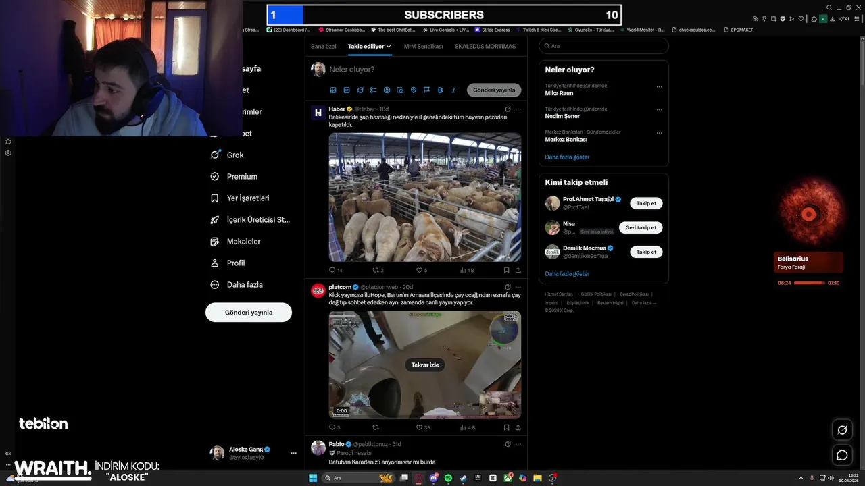Tag a location in the post
Image resolution: width=865 pixels, height=486 pixels.
(414, 90)
